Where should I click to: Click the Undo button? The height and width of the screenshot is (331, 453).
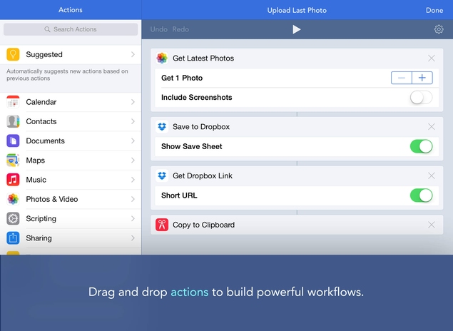(158, 29)
